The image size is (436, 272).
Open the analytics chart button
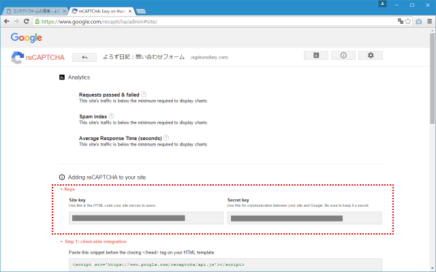316,56
